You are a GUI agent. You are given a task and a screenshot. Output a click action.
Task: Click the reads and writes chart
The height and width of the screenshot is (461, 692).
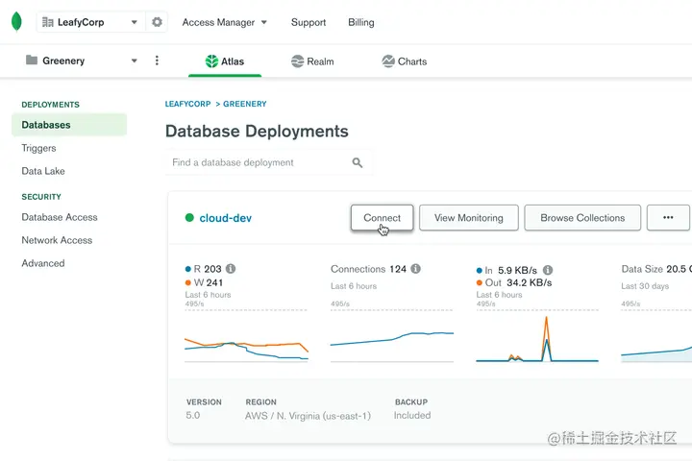click(x=246, y=336)
